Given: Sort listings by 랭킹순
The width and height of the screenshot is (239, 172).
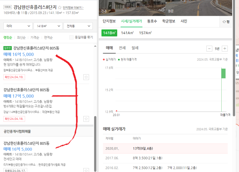Looking at the screenshot, I should tap(8, 37).
